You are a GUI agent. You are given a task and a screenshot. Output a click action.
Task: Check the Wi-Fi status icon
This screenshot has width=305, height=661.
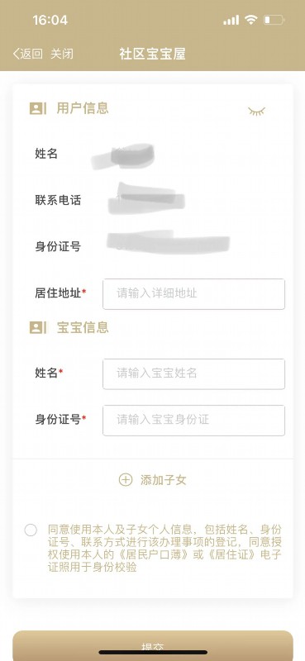(251, 20)
